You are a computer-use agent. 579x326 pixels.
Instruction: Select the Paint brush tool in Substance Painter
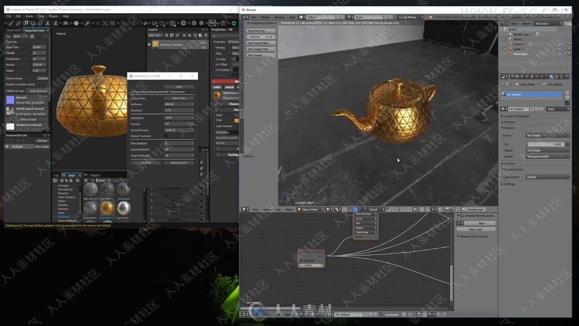(11, 23)
